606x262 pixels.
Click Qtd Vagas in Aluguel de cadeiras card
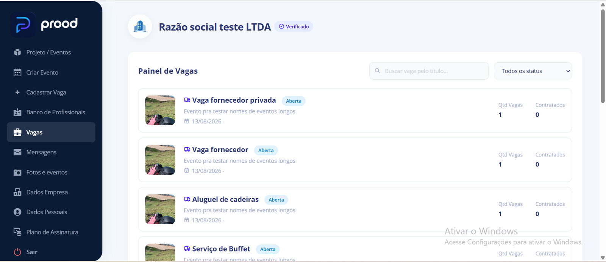click(510, 204)
